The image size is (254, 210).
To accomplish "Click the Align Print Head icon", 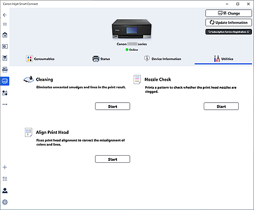I will point(28,132).
